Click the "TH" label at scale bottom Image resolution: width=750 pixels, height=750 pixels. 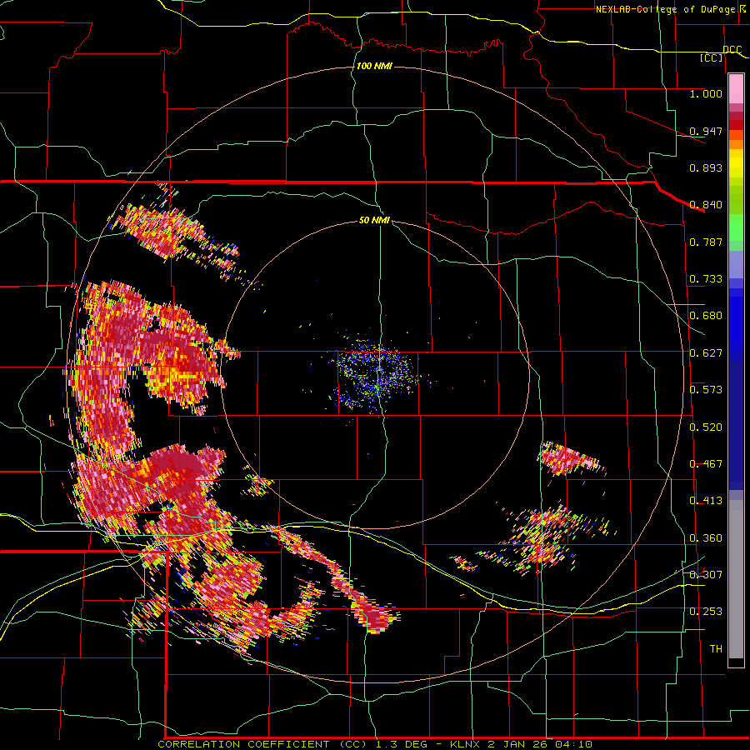(716, 648)
